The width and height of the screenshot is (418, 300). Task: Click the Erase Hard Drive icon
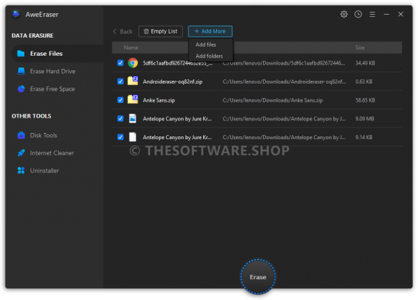pos(21,71)
